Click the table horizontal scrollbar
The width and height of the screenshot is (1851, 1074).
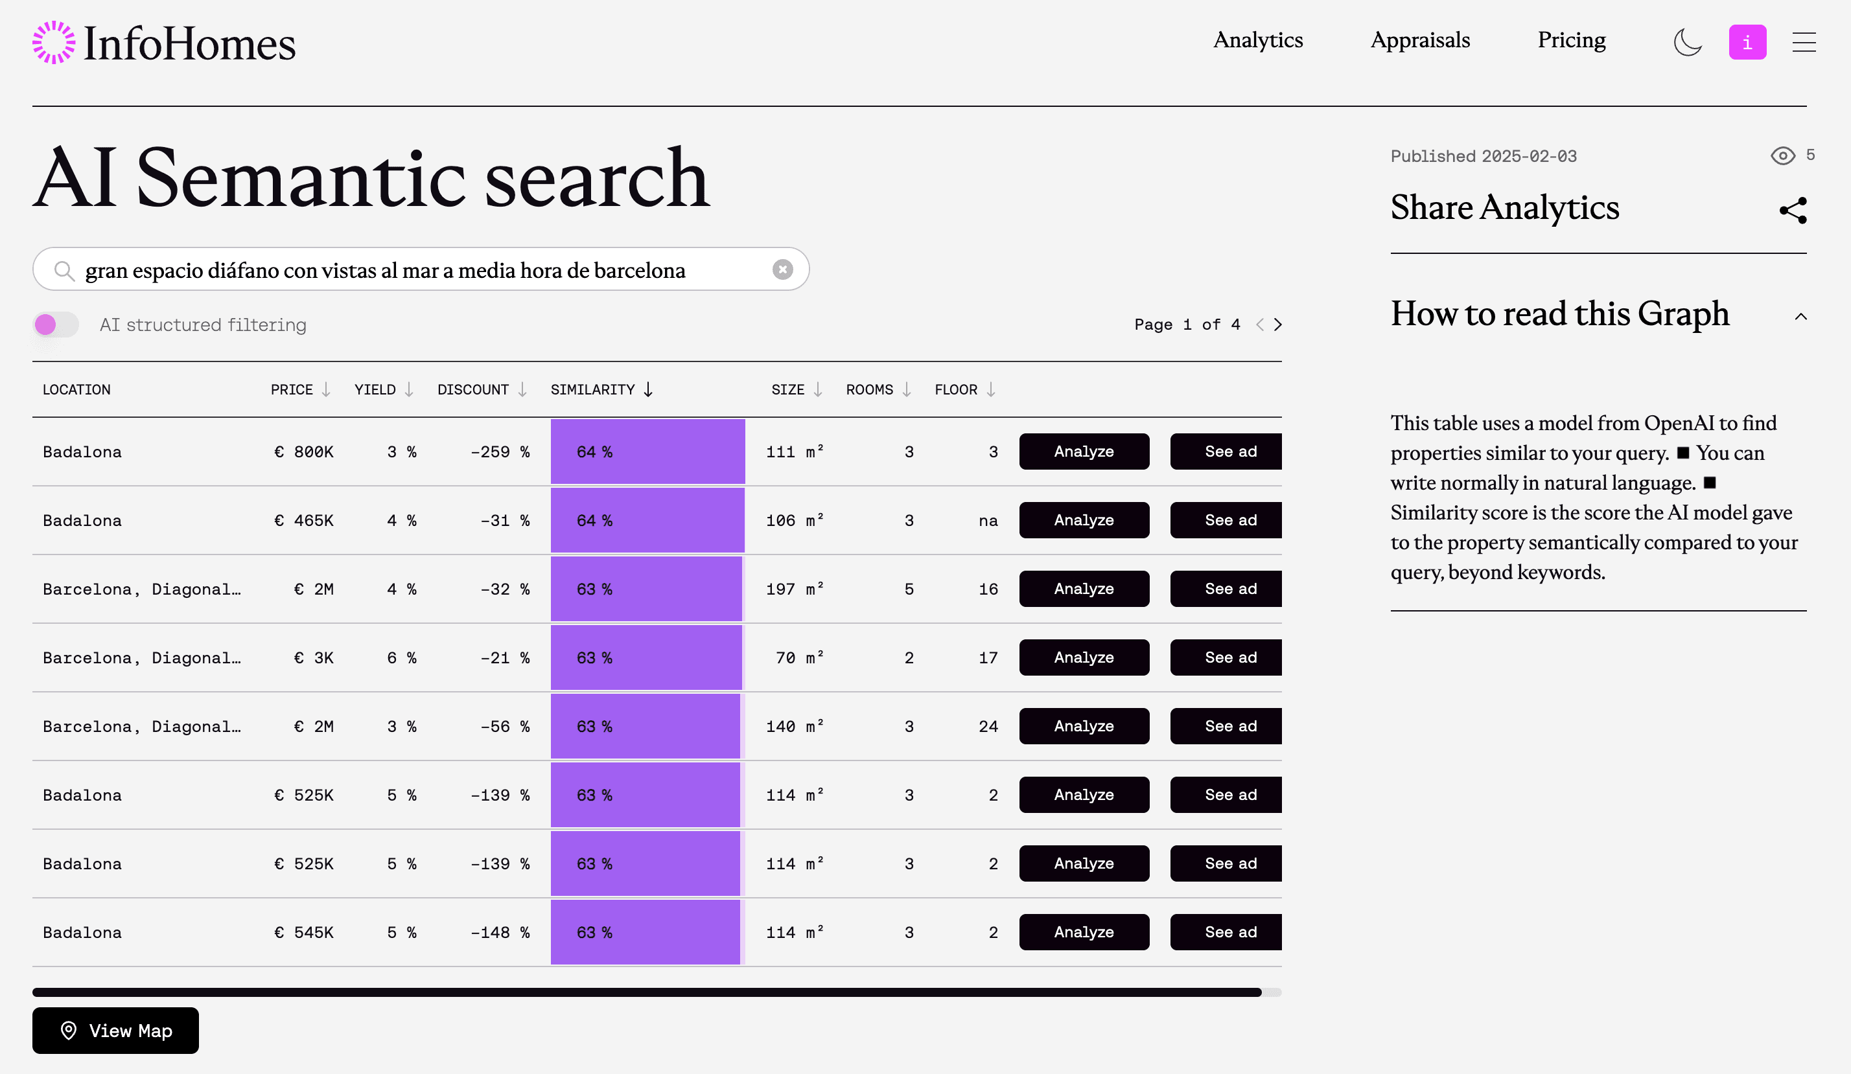(646, 992)
